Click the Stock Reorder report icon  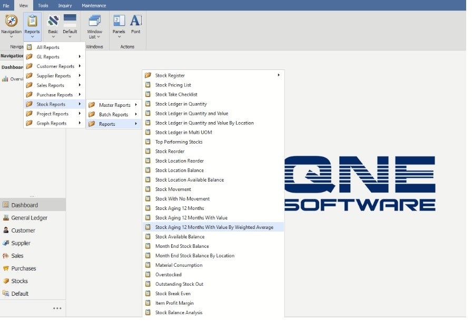pyautogui.click(x=148, y=151)
